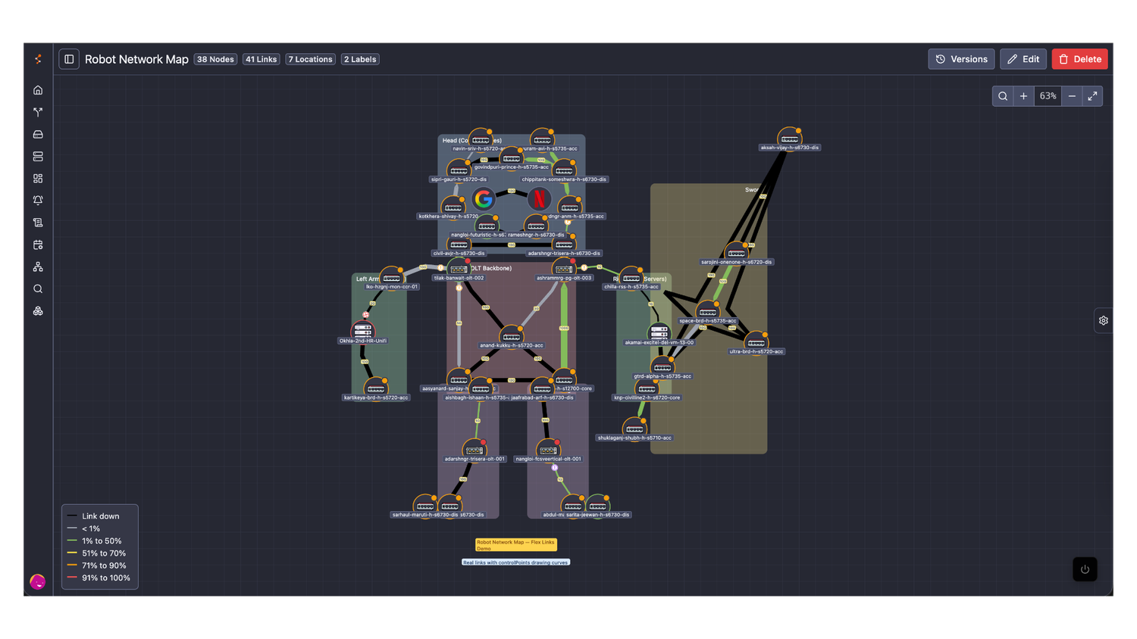Viewport: 1137px width, 639px height.
Task: Select the Netflix logo node
Action: click(539, 198)
